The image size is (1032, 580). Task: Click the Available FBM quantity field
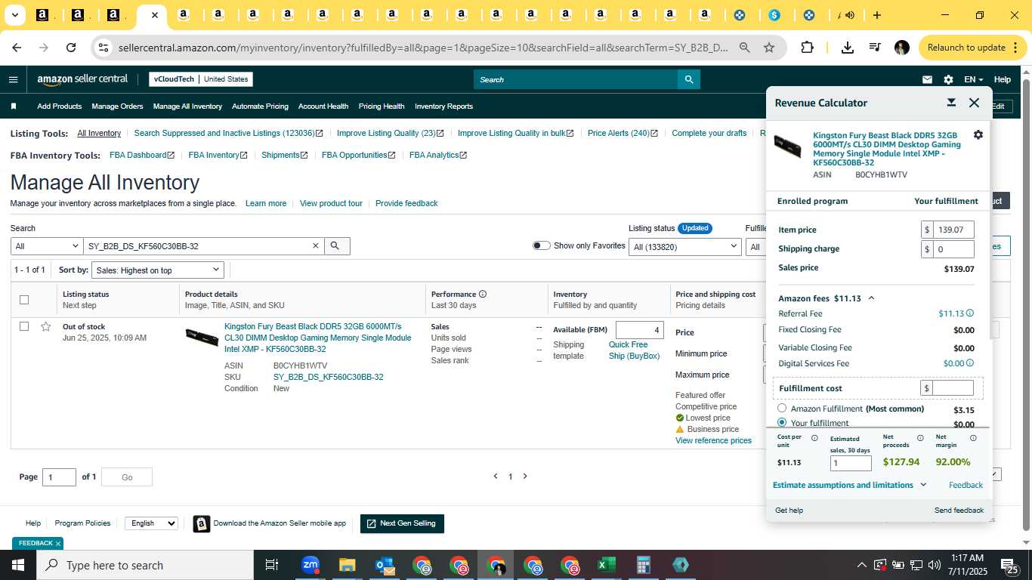pyautogui.click(x=640, y=330)
